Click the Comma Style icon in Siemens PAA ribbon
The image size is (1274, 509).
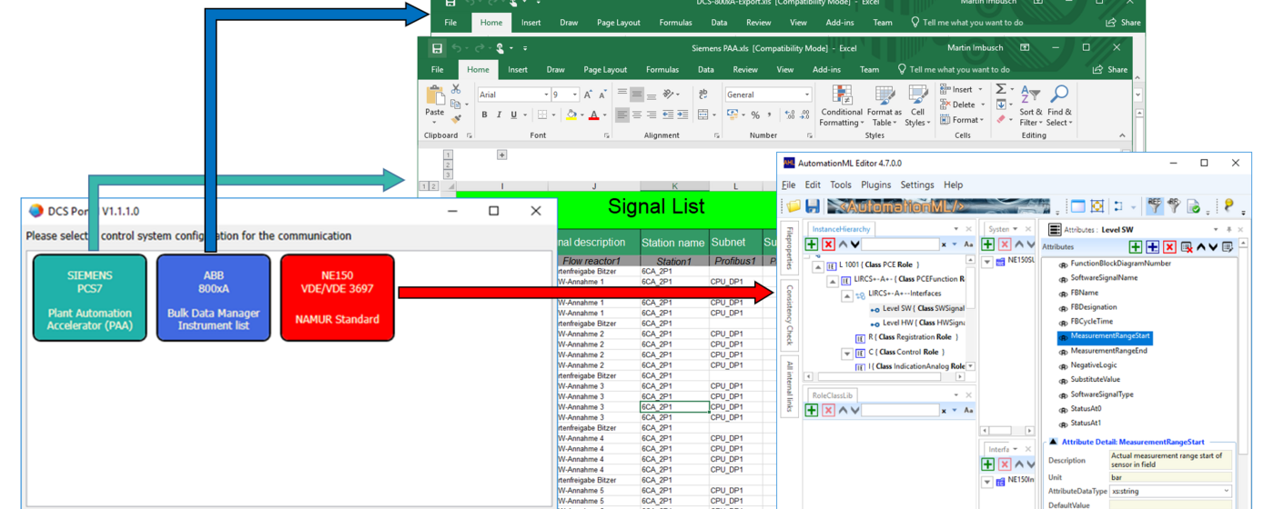(769, 115)
